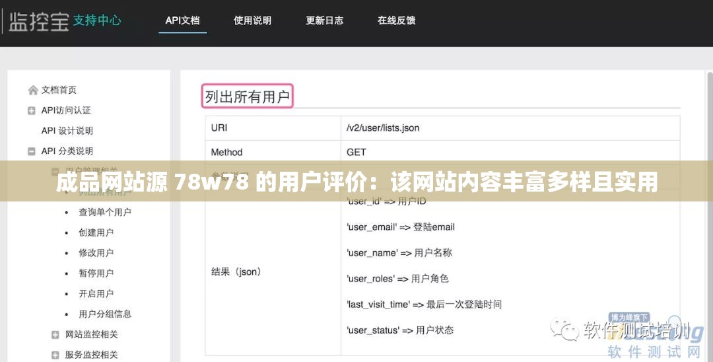Select 查询单个用户 in the sidebar
This screenshot has height=362, width=713.
pyautogui.click(x=105, y=212)
